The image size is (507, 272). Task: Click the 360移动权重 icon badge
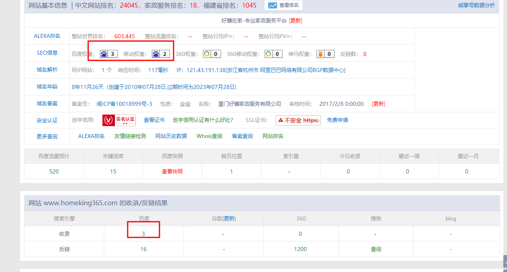click(273, 54)
